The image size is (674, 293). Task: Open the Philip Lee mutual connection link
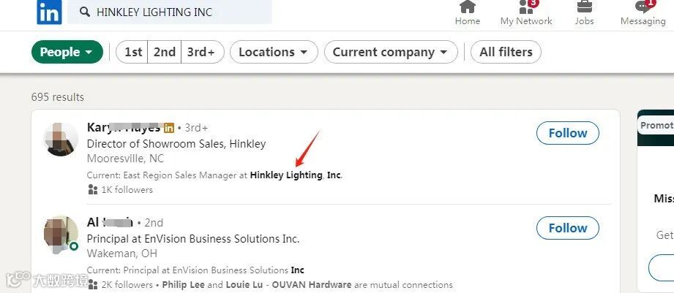click(184, 285)
